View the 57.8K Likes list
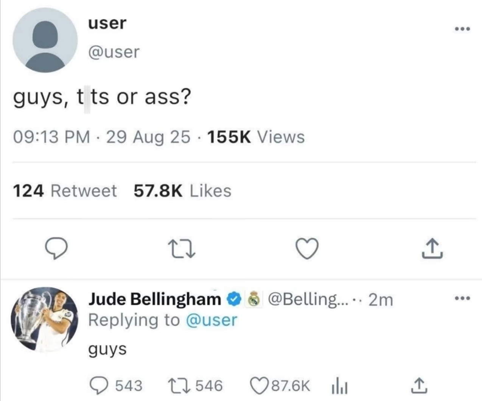This screenshot has width=482, height=401. point(182,191)
